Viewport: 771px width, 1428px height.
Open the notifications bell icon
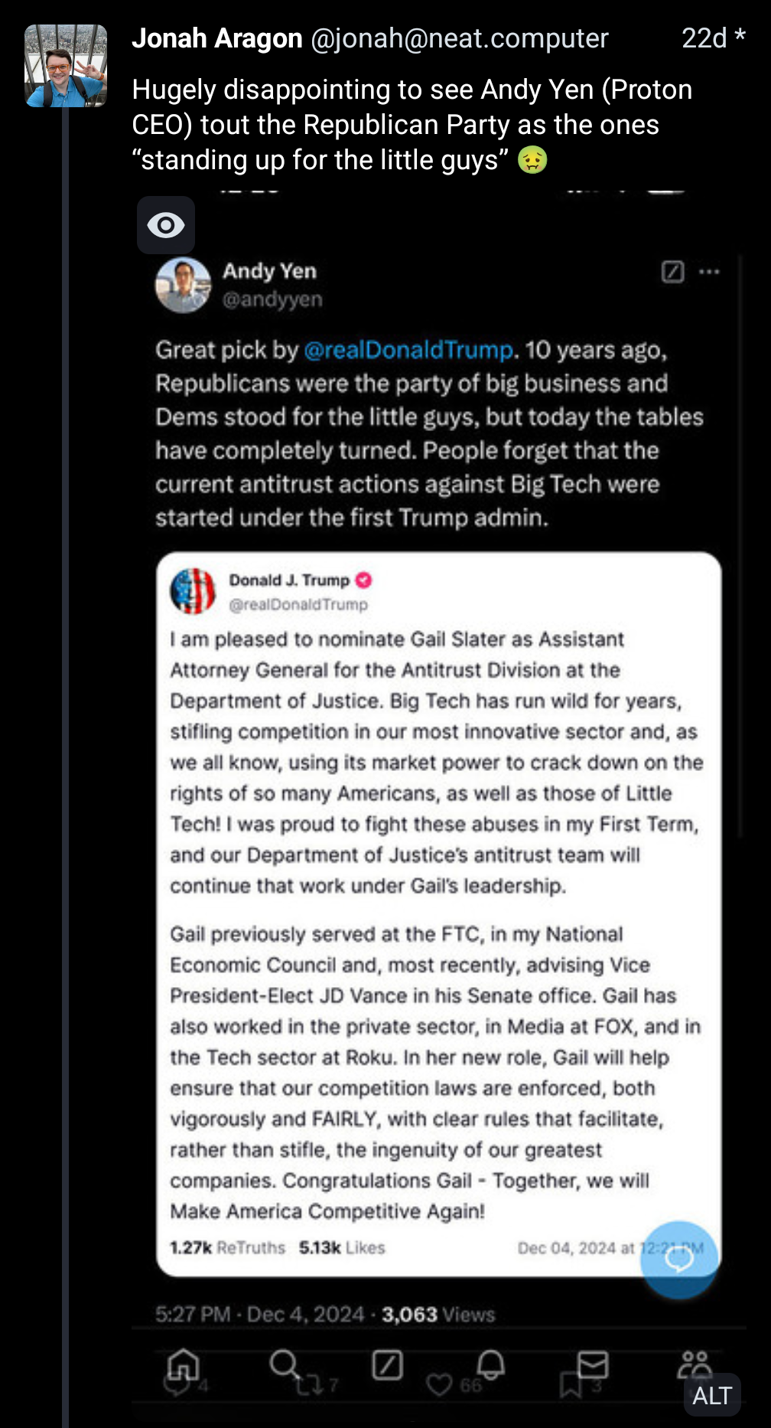point(490,1364)
